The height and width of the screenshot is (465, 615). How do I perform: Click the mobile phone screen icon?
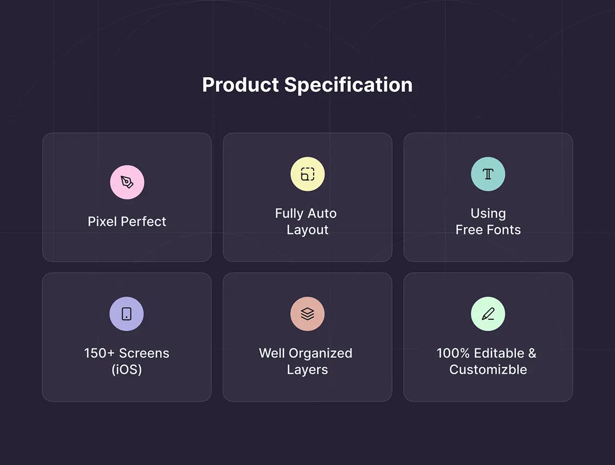tap(127, 314)
